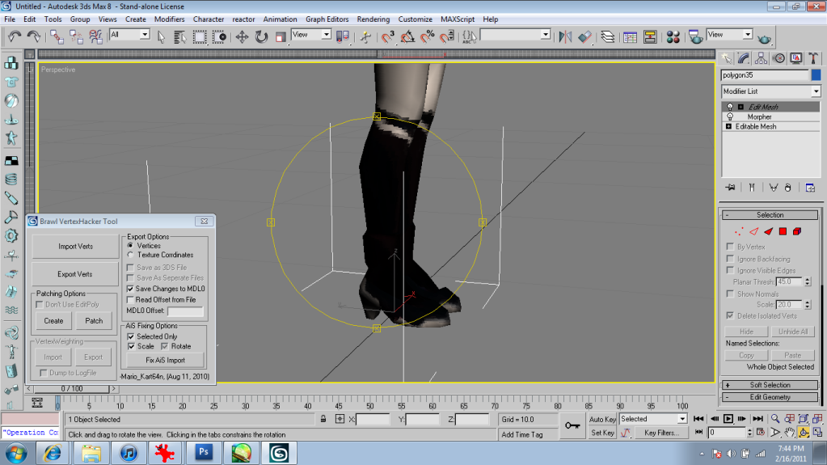Screen dimensions: 827x465
Task: Open the Rendering menu
Action: pos(373,19)
